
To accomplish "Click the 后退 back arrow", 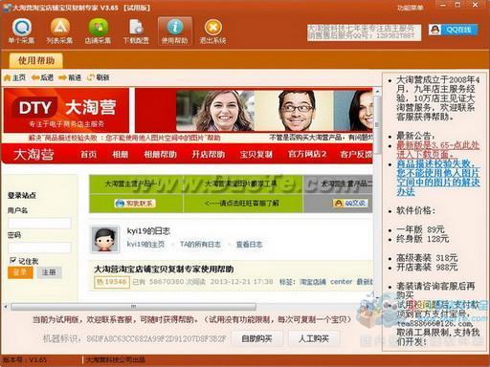I will click(x=42, y=77).
